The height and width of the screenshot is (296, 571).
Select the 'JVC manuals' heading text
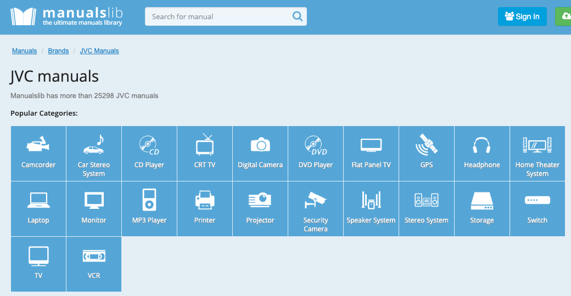click(54, 76)
